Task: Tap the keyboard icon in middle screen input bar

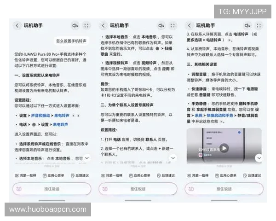Action: (x=105, y=189)
